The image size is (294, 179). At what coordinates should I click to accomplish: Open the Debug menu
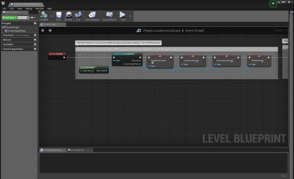click(29, 9)
